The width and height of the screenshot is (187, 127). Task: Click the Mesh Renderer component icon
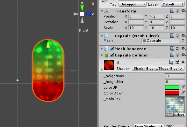click(x=106, y=49)
